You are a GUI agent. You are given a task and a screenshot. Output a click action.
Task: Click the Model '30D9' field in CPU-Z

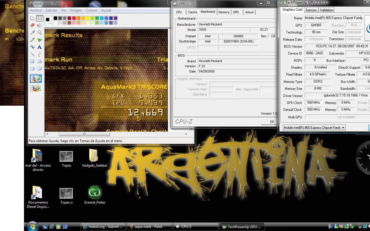tap(223, 29)
